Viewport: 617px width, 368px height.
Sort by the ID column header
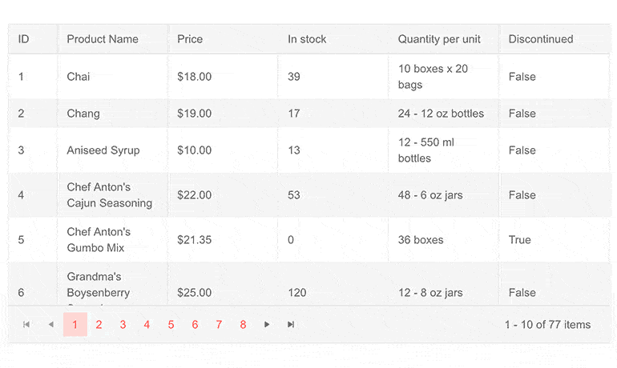[x=24, y=39]
